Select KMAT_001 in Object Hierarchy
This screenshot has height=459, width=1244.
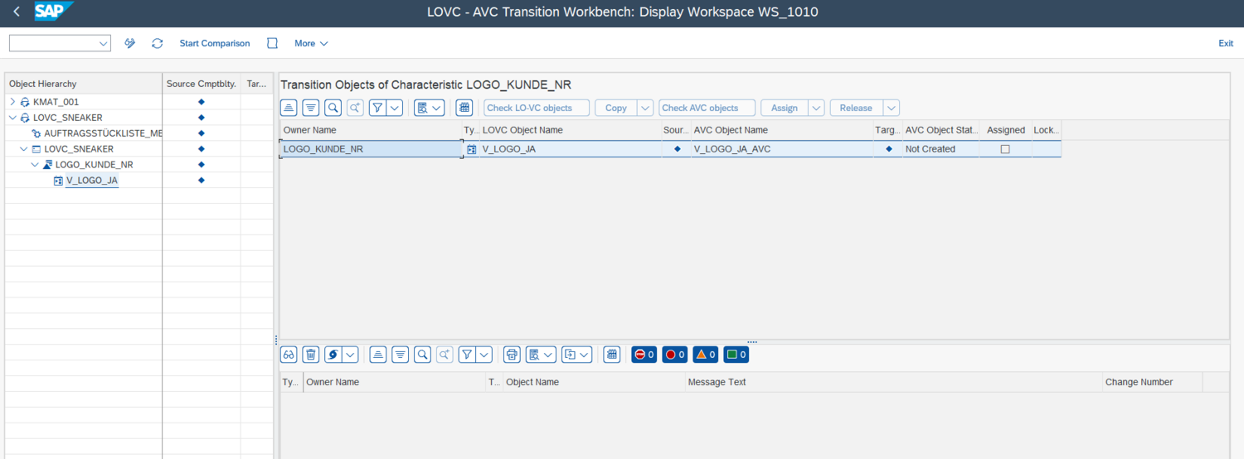click(x=56, y=102)
